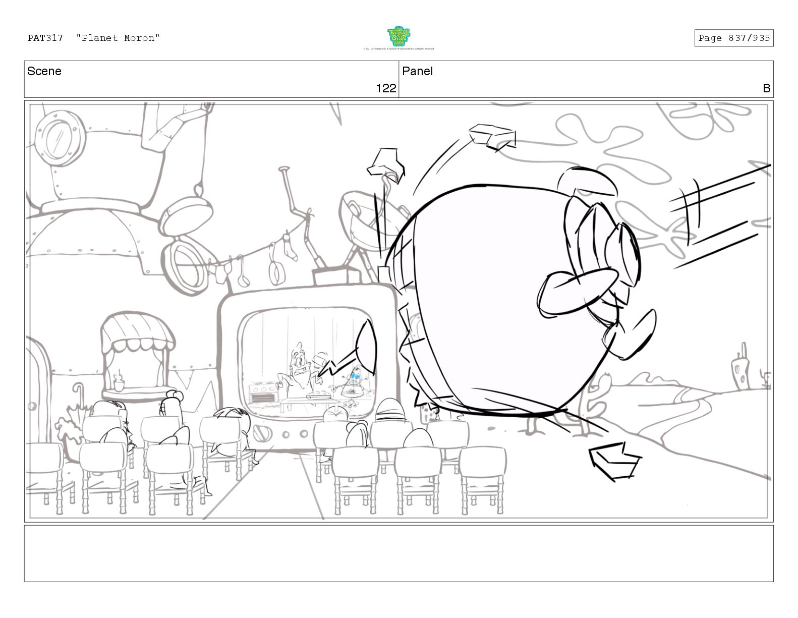Viewport: 798px width, 618px height.
Task: Click the empty notes box below the panel
Action: 398,553
